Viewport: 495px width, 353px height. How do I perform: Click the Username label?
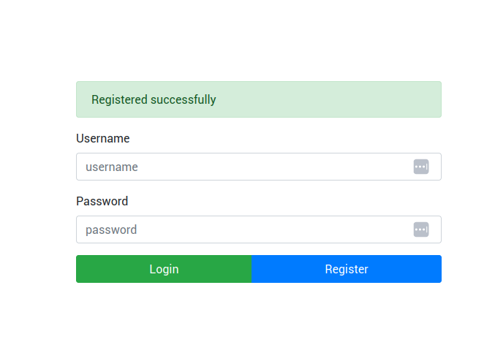pos(103,138)
